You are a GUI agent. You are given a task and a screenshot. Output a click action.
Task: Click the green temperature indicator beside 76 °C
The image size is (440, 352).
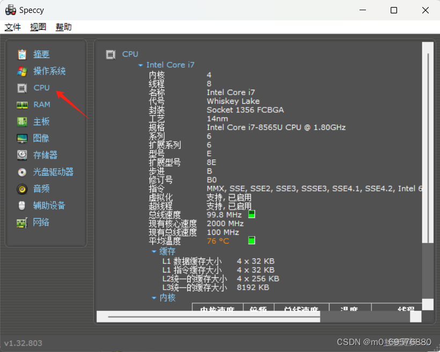tap(252, 241)
